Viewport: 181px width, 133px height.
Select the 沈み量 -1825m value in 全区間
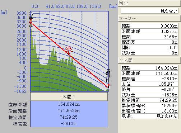tap(170, 95)
